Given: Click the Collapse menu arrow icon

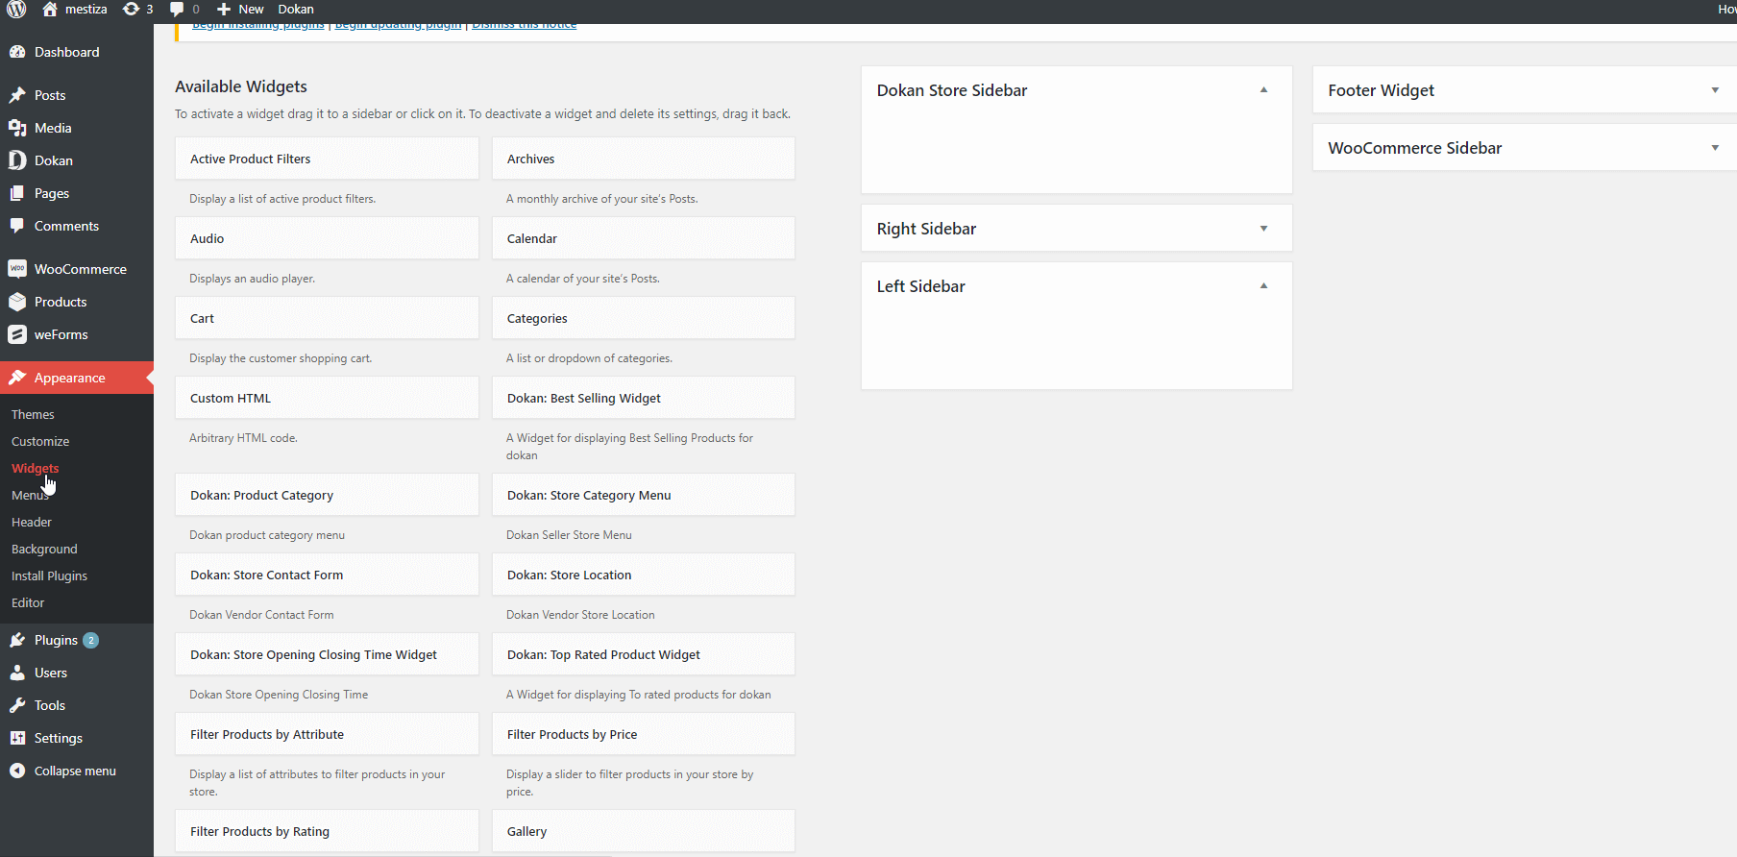Looking at the screenshot, I should pyautogui.click(x=17, y=771).
